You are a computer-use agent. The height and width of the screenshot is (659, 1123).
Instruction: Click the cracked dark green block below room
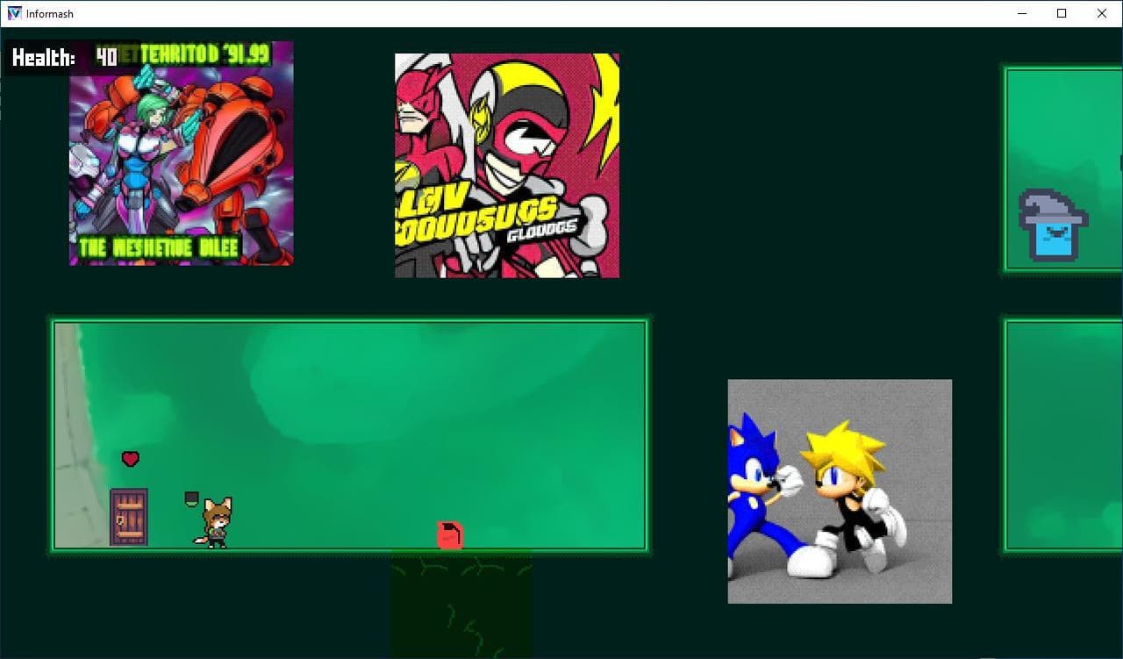pos(461,605)
